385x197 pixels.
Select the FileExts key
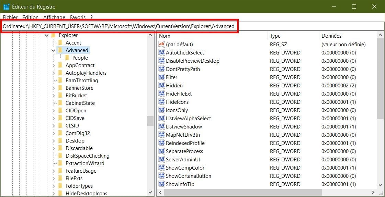coord(74,178)
